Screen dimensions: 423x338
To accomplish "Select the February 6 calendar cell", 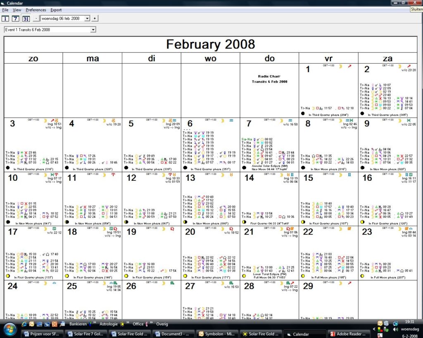I will click(210, 144).
